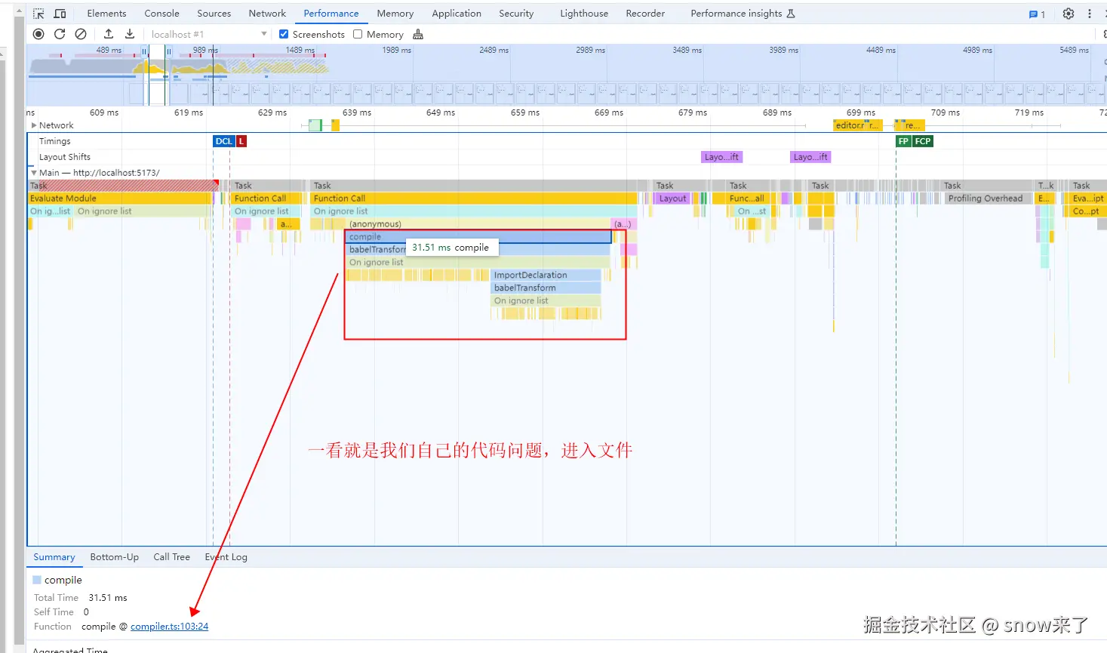
Task: Open the Network tab
Action: pyautogui.click(x=267, y=14)
